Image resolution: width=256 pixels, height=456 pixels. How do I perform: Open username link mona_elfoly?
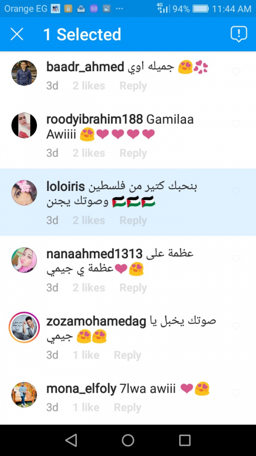[x=81, y=389]
